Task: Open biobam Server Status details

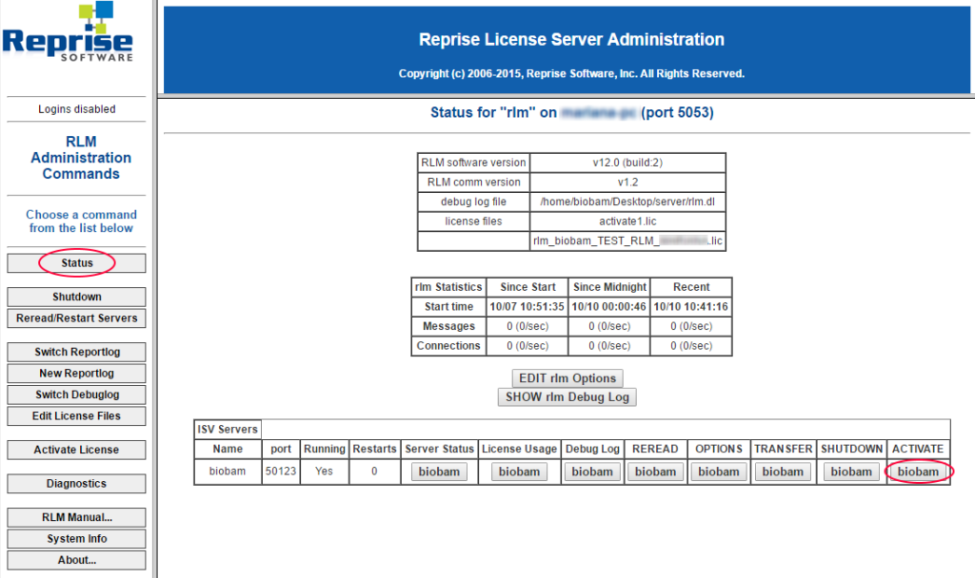Action: click(x=439, y=471)
